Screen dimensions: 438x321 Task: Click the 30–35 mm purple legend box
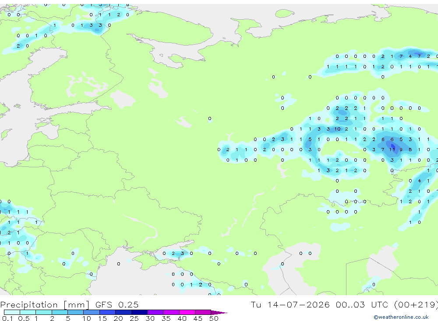pyautogui.click(x=155, y=312)
